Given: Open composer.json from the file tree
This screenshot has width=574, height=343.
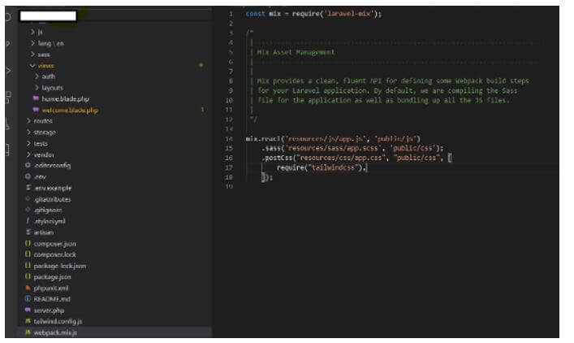Looking at the screenshot, I should coord(55,244).
